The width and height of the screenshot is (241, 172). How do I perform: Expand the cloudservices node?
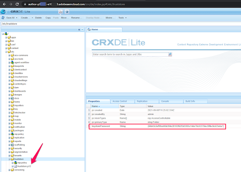click(9, 77)
